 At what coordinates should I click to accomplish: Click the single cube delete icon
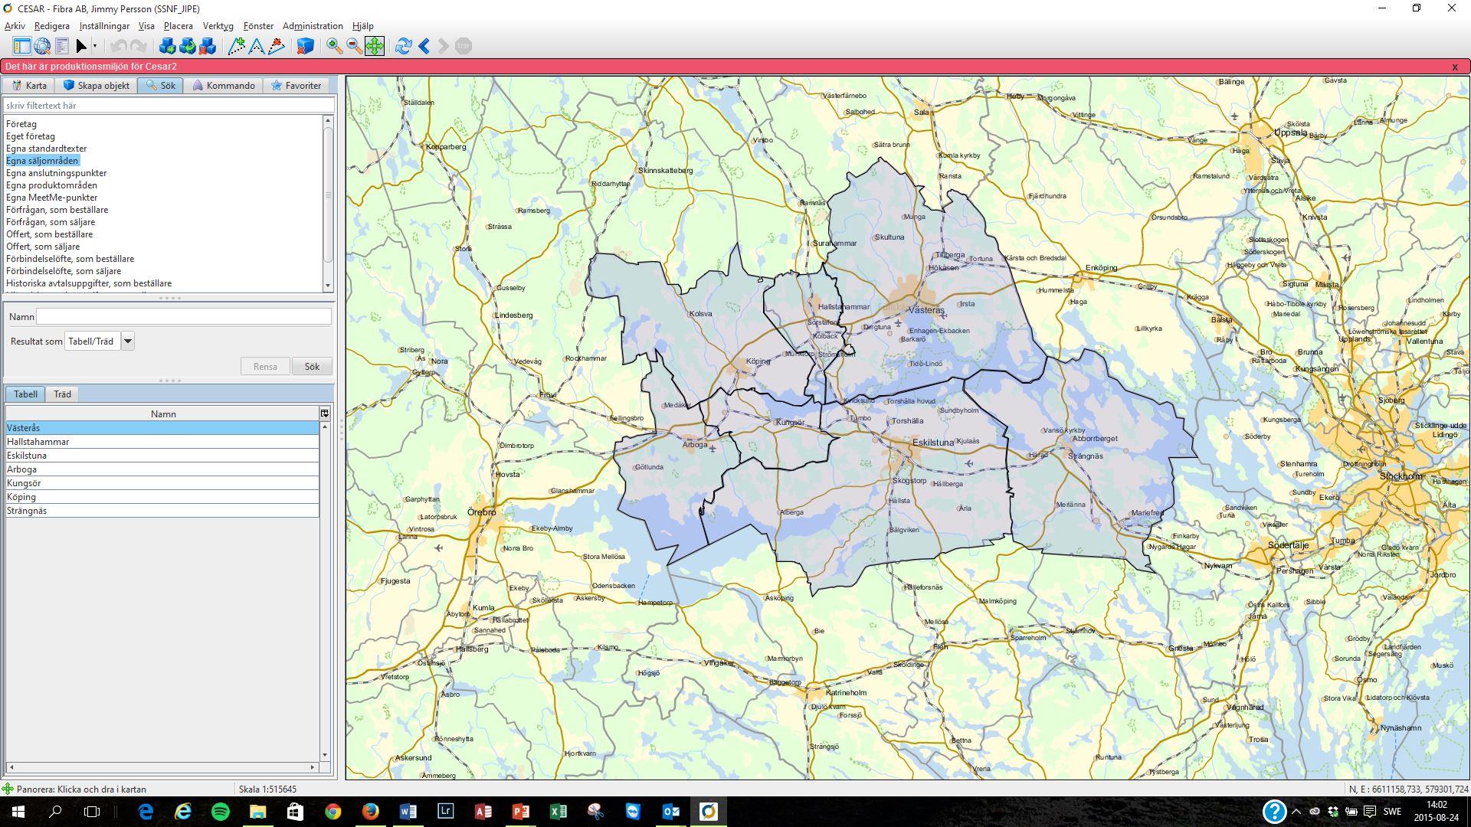click(305, 46)
